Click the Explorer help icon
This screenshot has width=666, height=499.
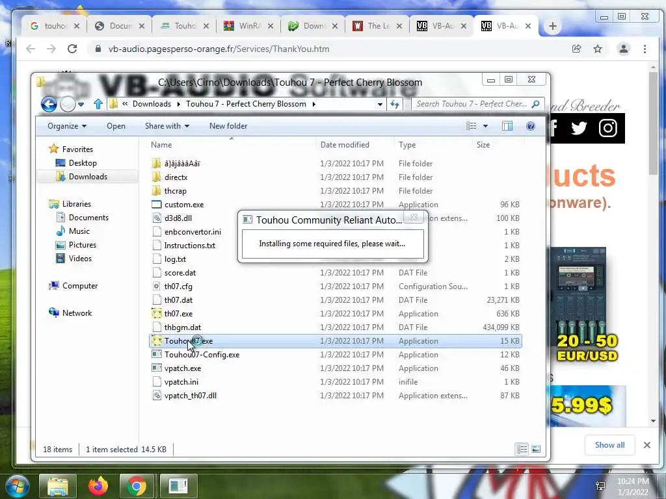tap(531, 126)
